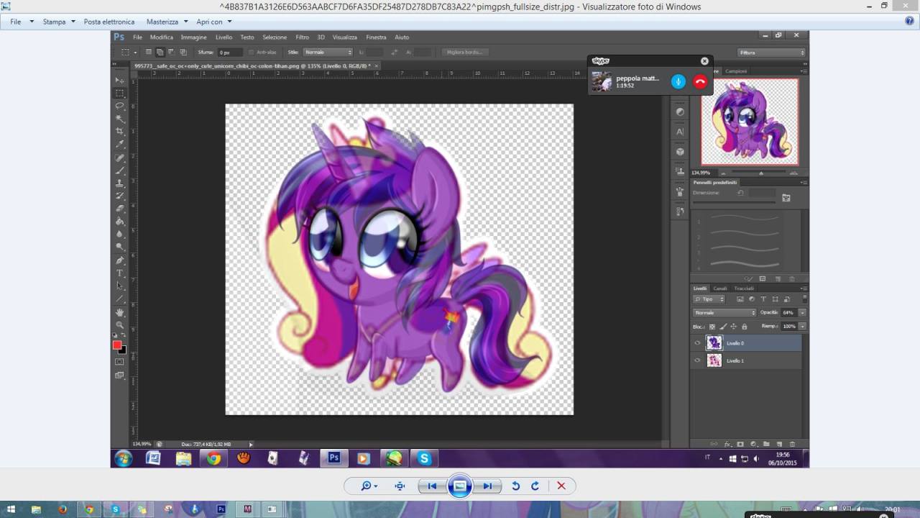Hide Livello 0 layer visibility eye
Viewport: 920px width, 518px height.
tap(697, 343)
